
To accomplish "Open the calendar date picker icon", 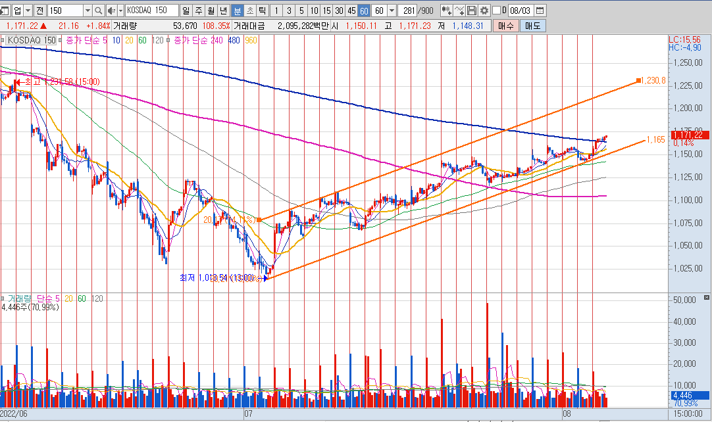I will (540, 11).
